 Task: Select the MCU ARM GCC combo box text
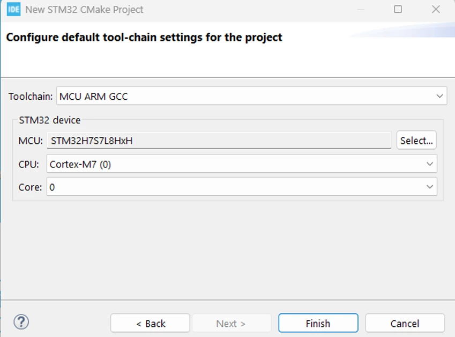(x=251, y=96)
